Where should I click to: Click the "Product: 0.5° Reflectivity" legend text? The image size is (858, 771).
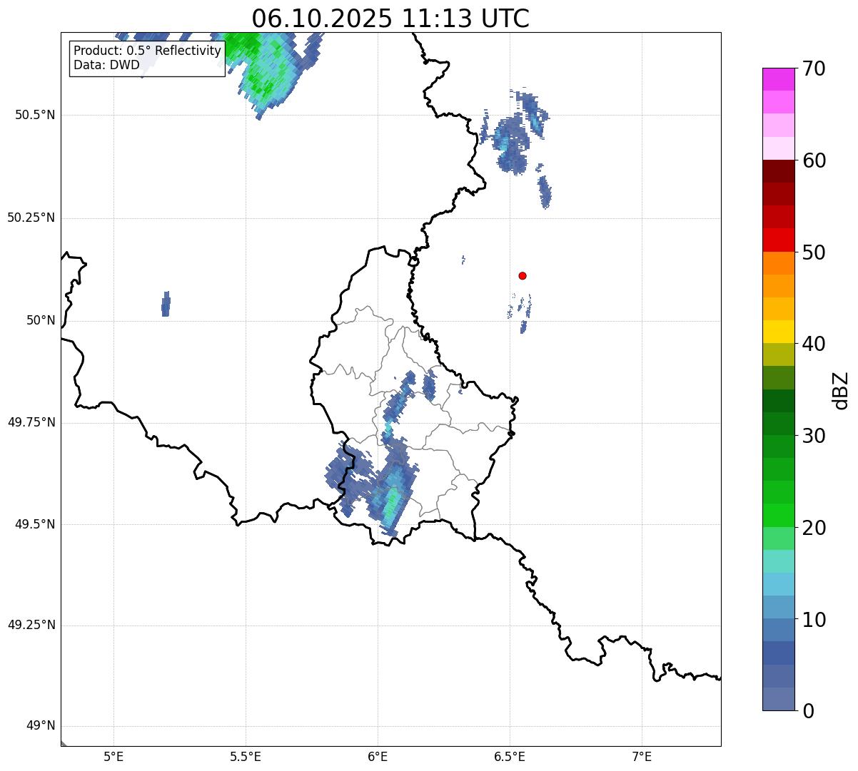pyautogui.click(x=147, y=51)
